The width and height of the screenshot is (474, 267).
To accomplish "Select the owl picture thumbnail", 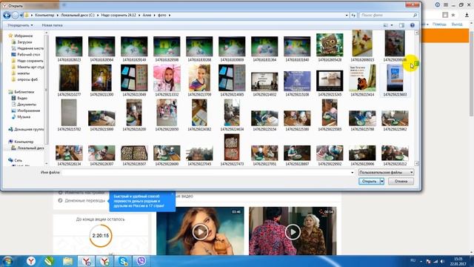I will [330, 45].
